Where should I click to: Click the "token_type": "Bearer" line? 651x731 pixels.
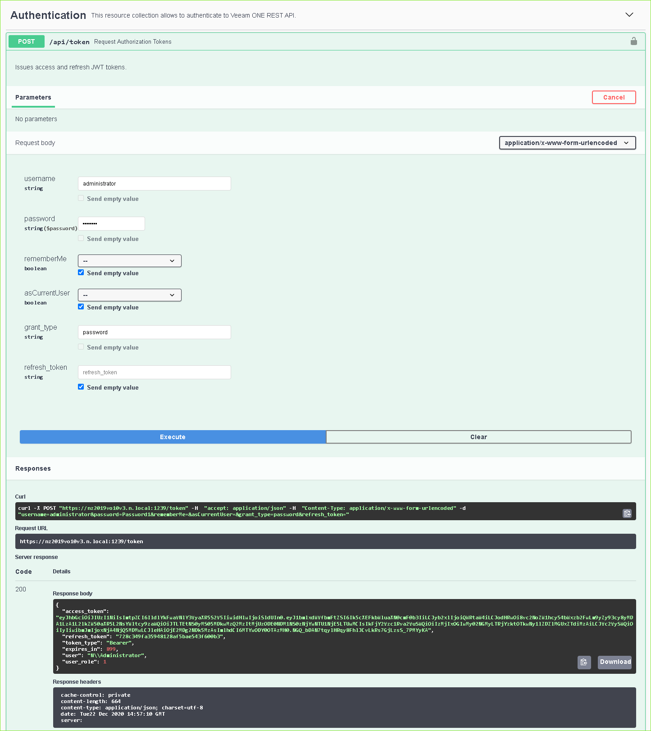pyautogui.click(x=98, y=643)
